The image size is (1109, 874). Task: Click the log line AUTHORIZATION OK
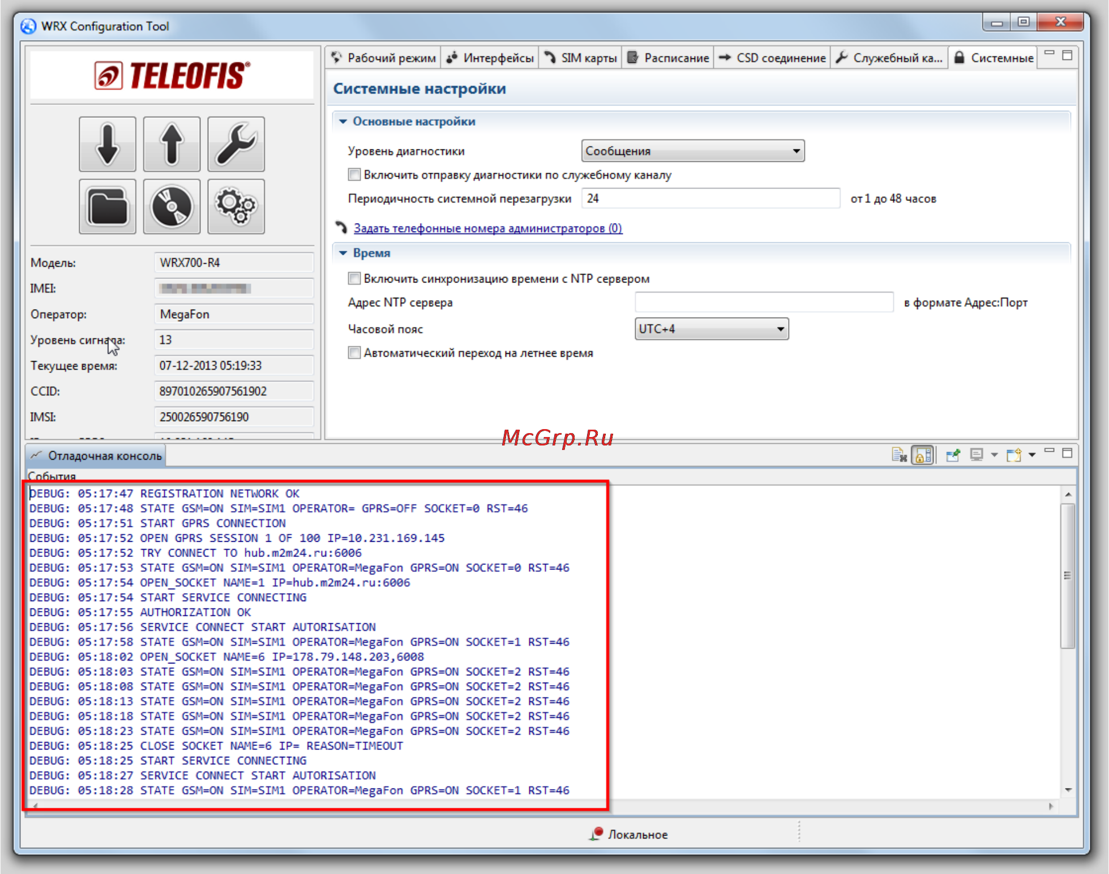click(x=140, y=612)
